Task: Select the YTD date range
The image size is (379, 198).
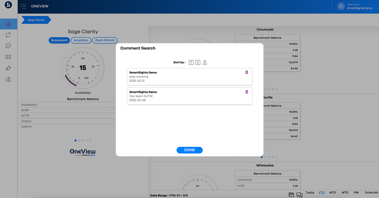Action: (x=321, y=193)
